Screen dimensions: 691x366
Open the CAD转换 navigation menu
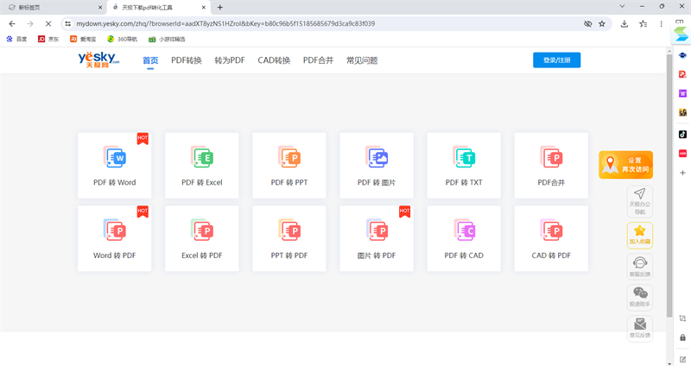tap(274, 60)
